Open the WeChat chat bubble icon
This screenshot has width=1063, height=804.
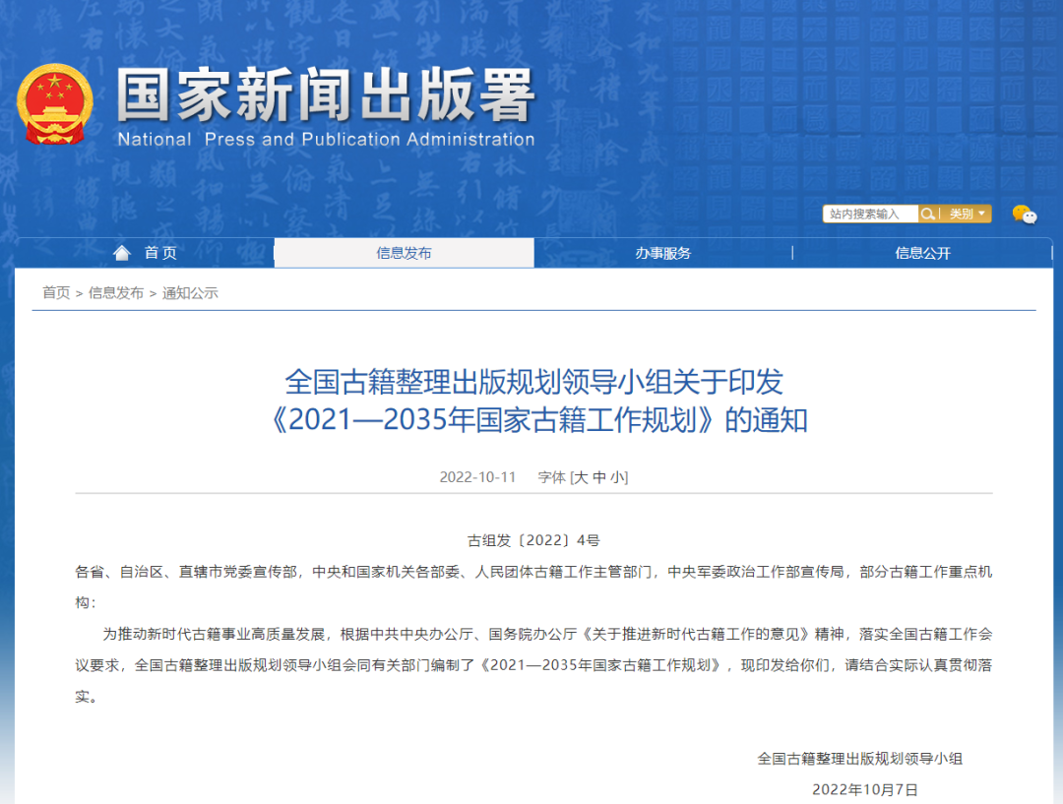1024,215
